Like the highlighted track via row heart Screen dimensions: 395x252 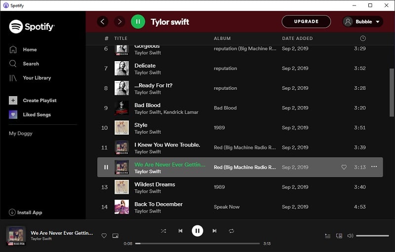(344, 167)
